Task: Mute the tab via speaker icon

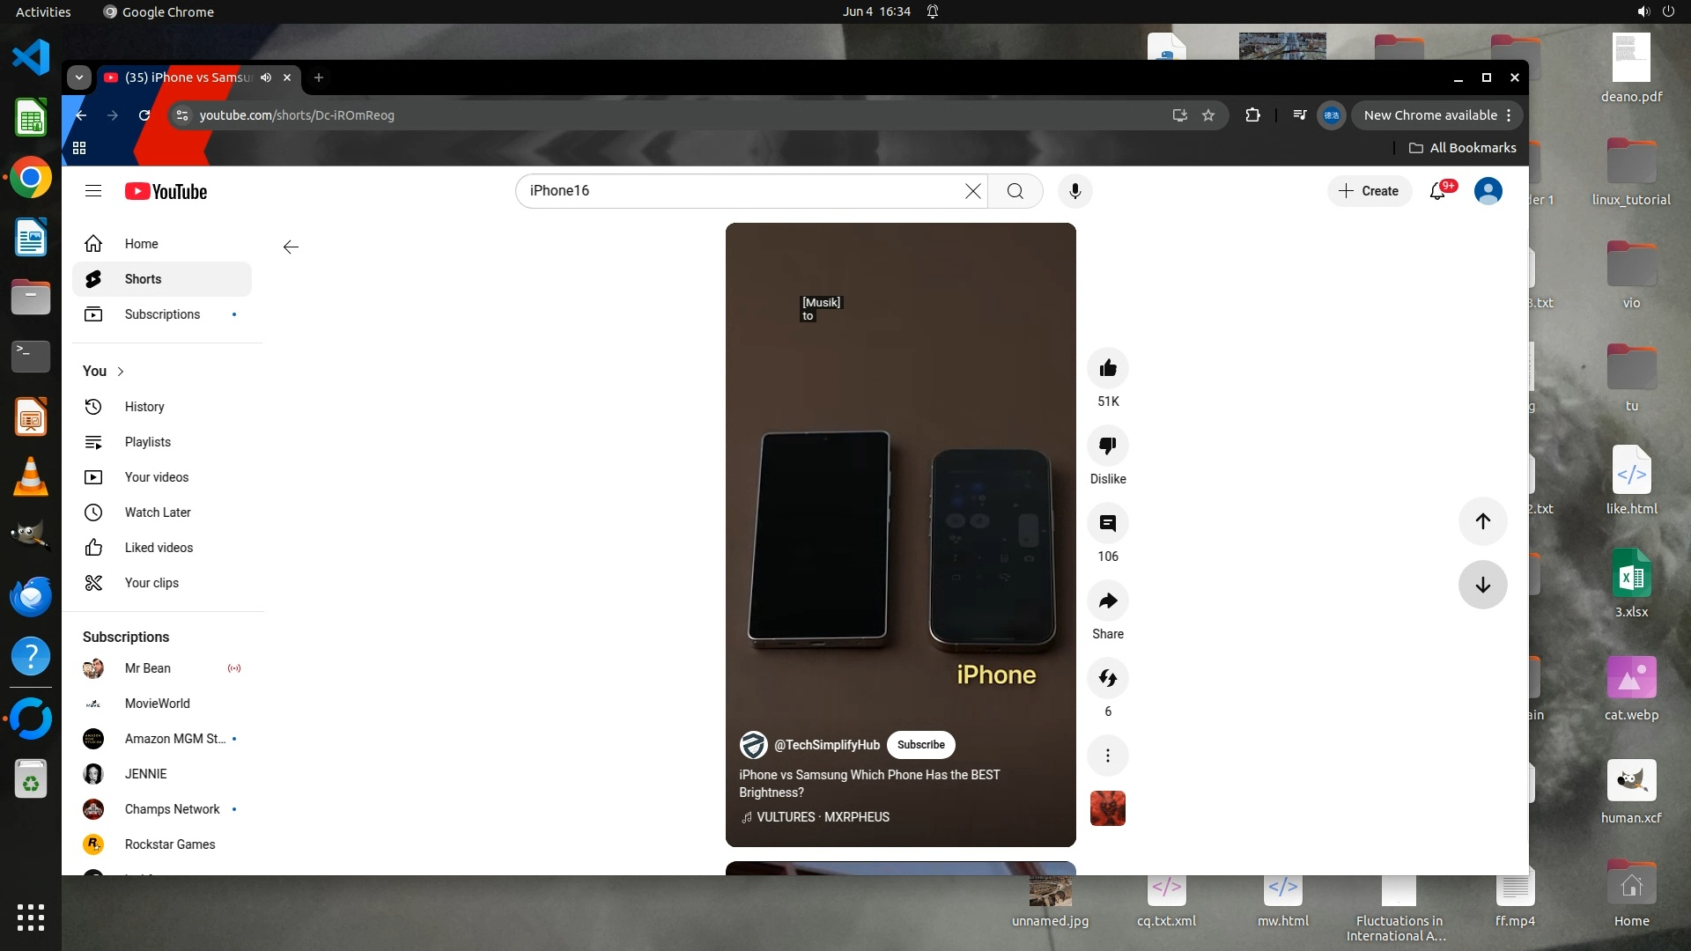Action: click(x=266, y=77)
